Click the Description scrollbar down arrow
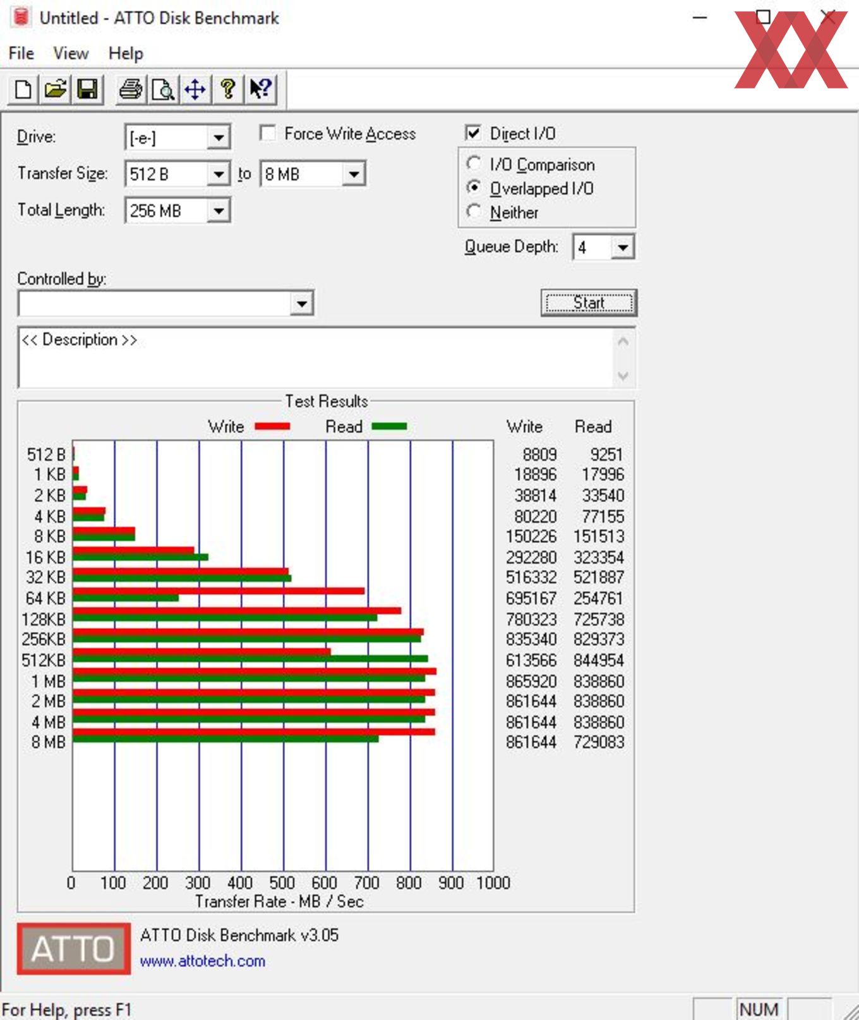The height and width of the screenshot is (1020, 859). [623, 376]
